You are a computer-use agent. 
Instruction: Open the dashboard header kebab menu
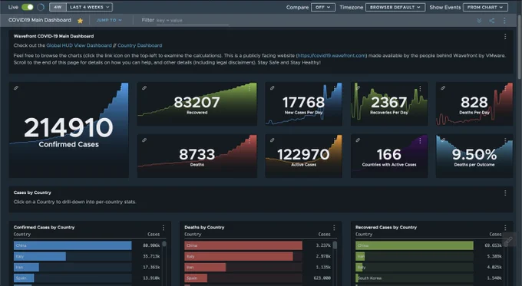tap(504, 21)
